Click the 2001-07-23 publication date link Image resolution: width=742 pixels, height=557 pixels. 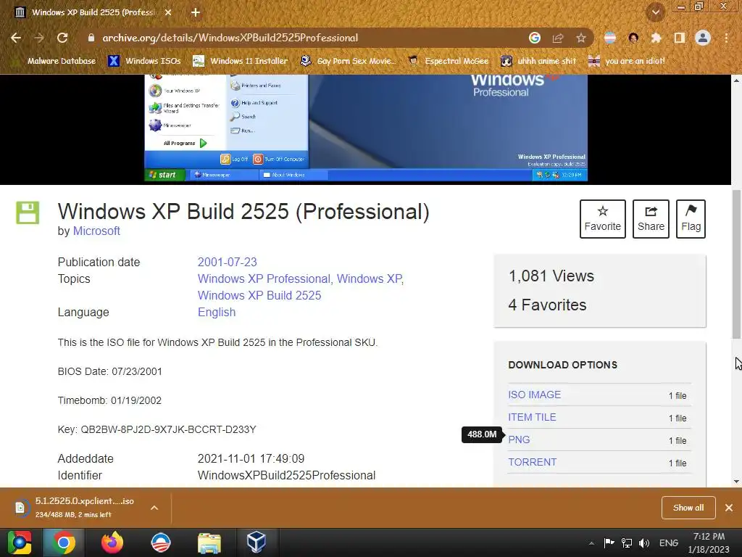pos(227,262)
